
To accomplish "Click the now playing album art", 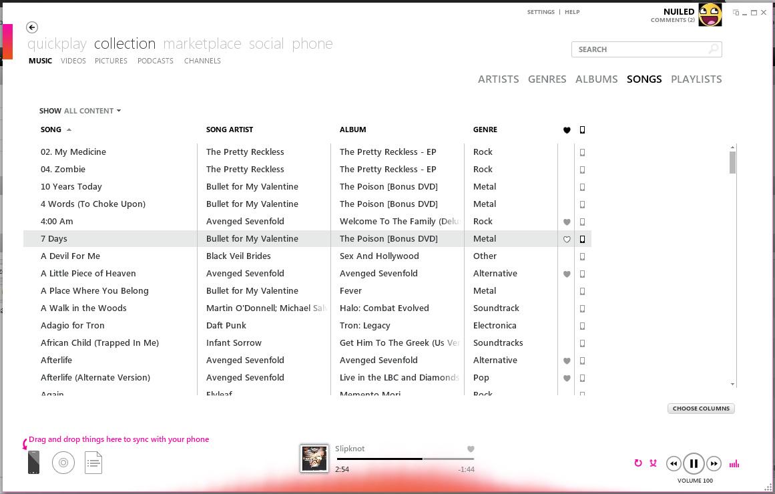I will 314,459.
